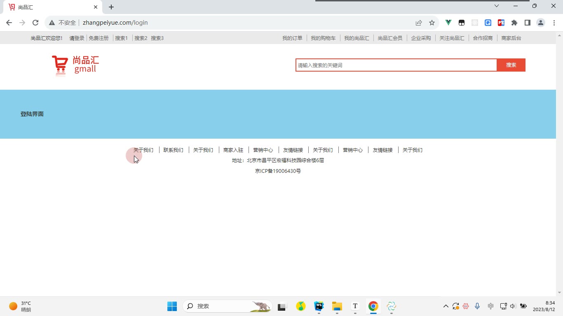The height and width of the screenshot is (316, 563).
Task: Go to 尚品汇会员 in the top navigation
Action: point(390,38)
